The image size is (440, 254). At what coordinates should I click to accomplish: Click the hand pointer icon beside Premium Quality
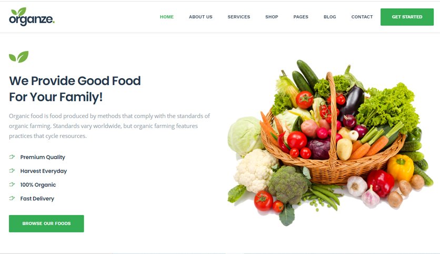(12, 157)
